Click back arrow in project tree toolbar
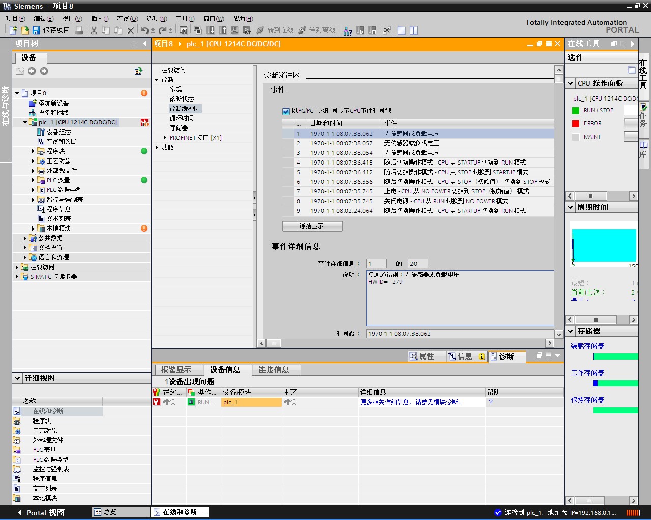The width and height of the screenshot is (651, 520). [x=32, y=71]
